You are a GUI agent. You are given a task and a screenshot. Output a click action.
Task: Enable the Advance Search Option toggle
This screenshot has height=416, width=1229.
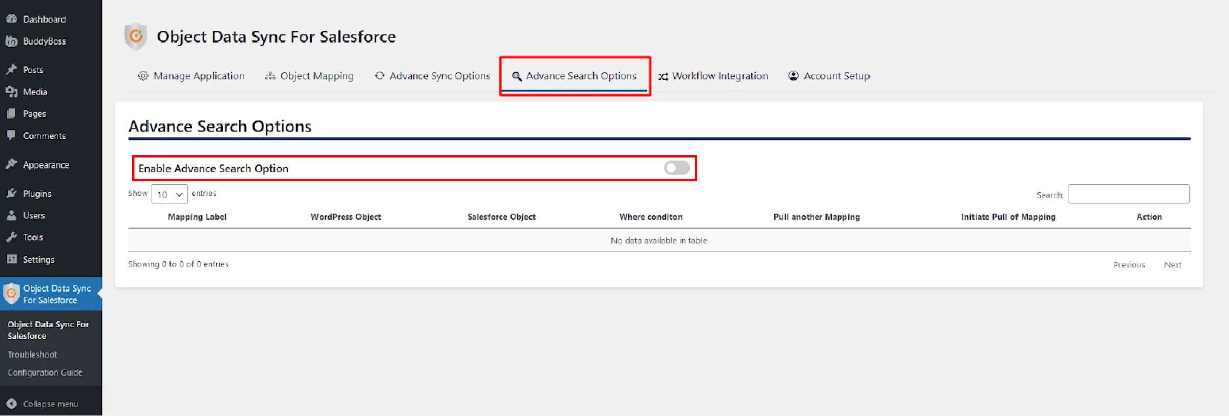pos(676,168)
